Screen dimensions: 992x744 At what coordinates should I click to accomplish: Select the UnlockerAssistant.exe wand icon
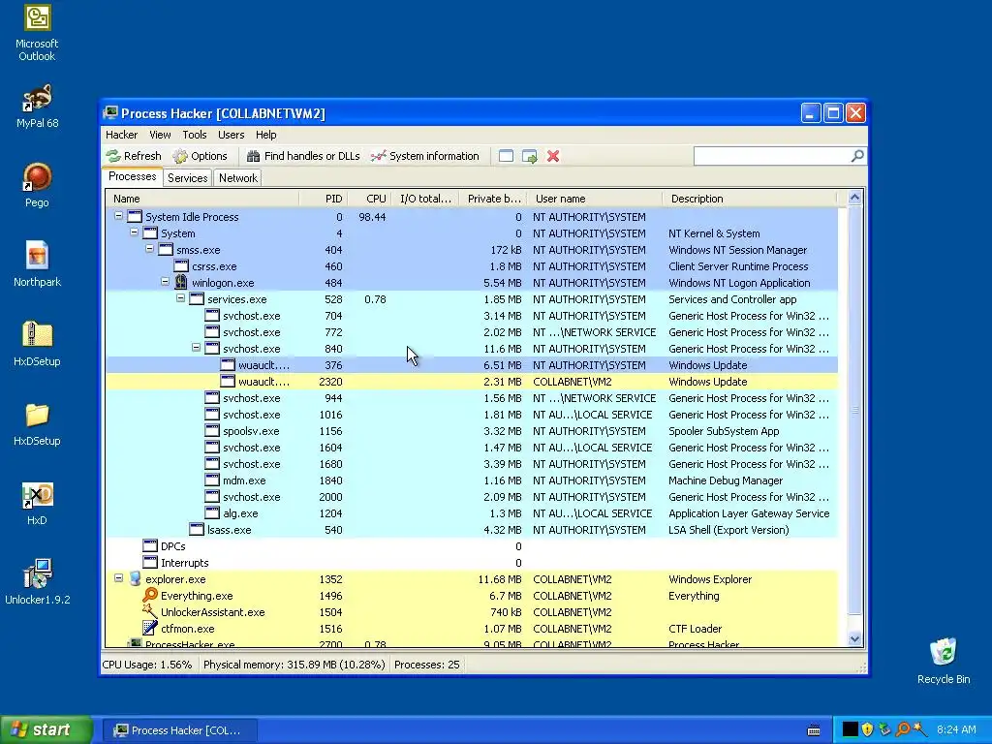tap(150, 612)
